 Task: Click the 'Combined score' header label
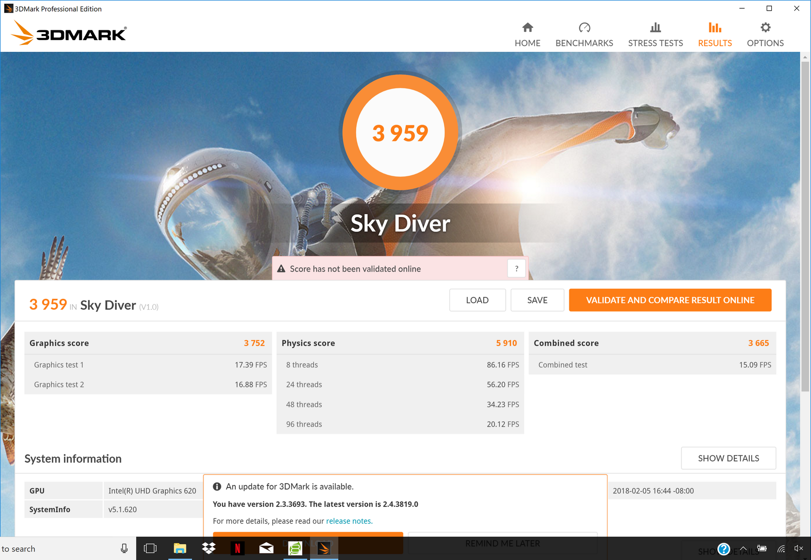coord(566,343)
